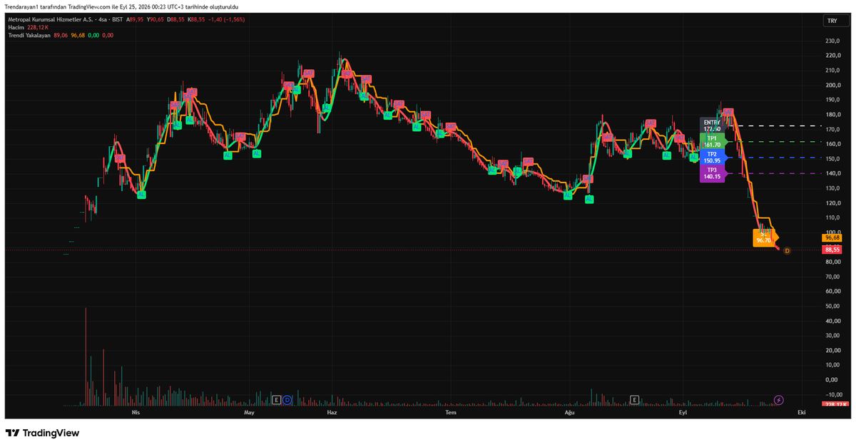The width and height of the screenshot is (856, 447).
Task: Click the 120,0 price axis label
Action: point(832,203)
